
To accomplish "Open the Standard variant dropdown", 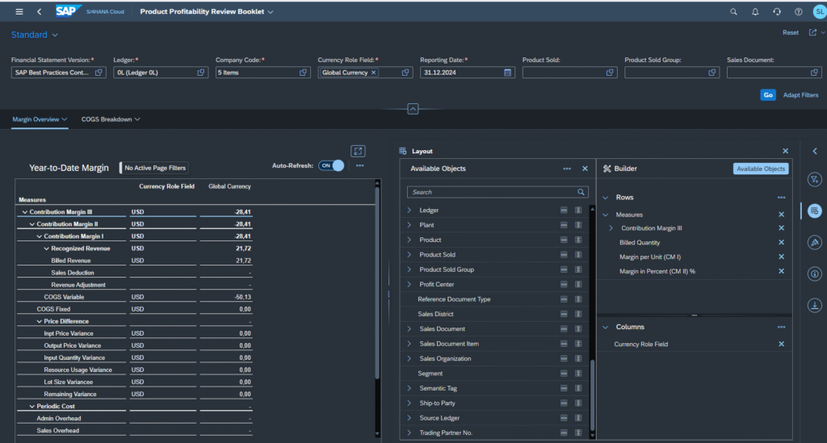I will pos(34,35).
